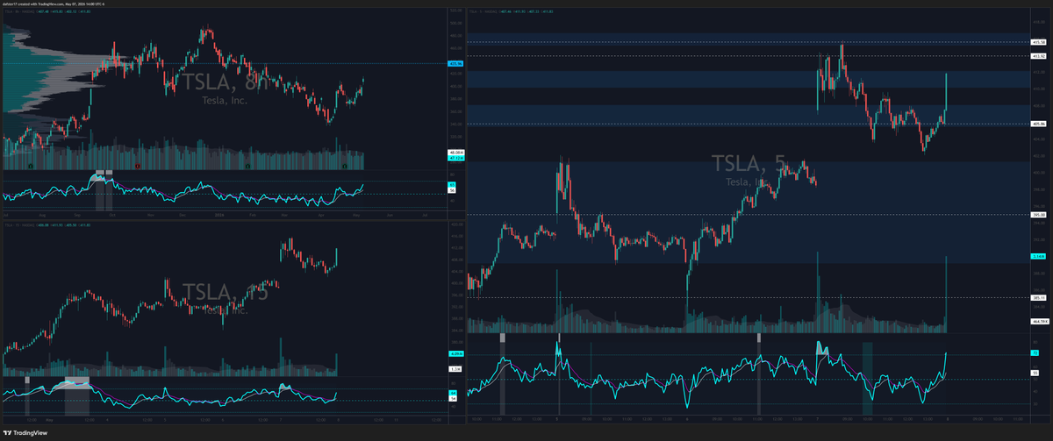Select the 48.08M volume label on the 8h chart
1053x441 pixels.
[x=455, y=153]
